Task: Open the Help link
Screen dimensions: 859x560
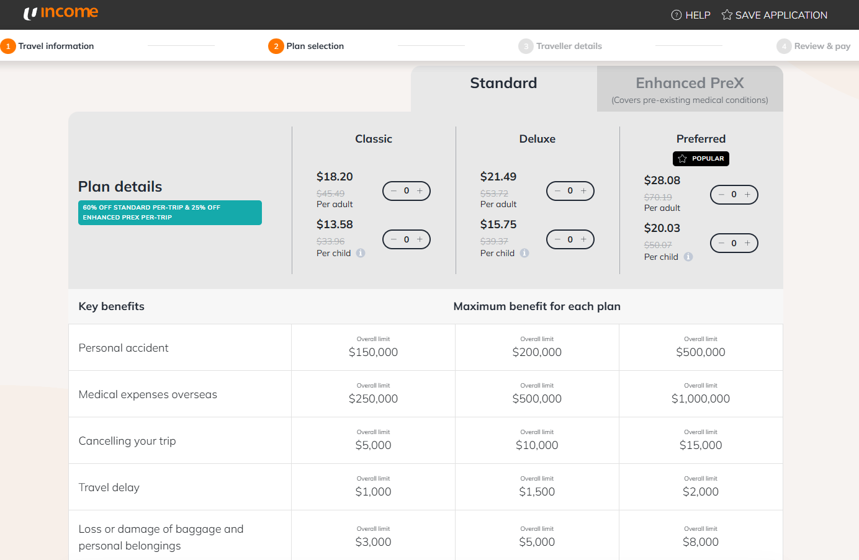Action: pyautogui.click(x=691, y=15)
